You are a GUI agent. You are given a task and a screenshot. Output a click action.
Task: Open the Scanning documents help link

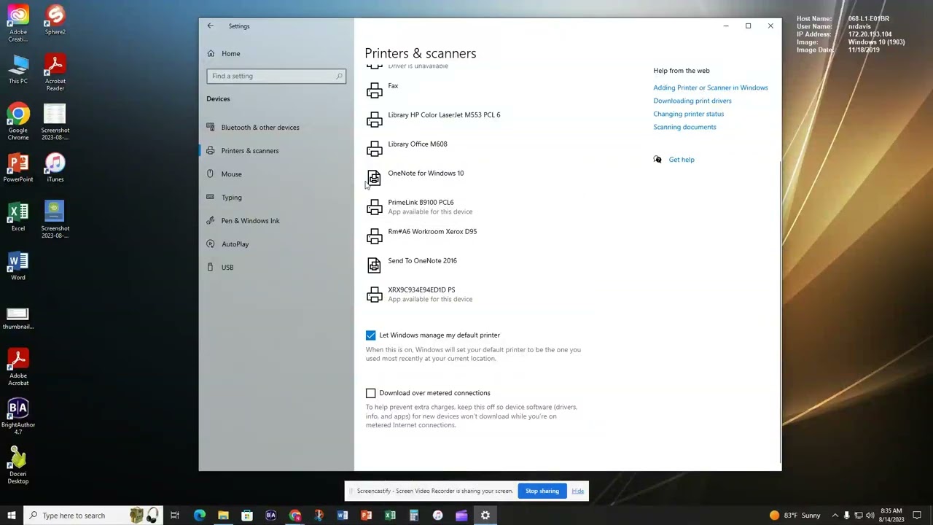[684, 127]
